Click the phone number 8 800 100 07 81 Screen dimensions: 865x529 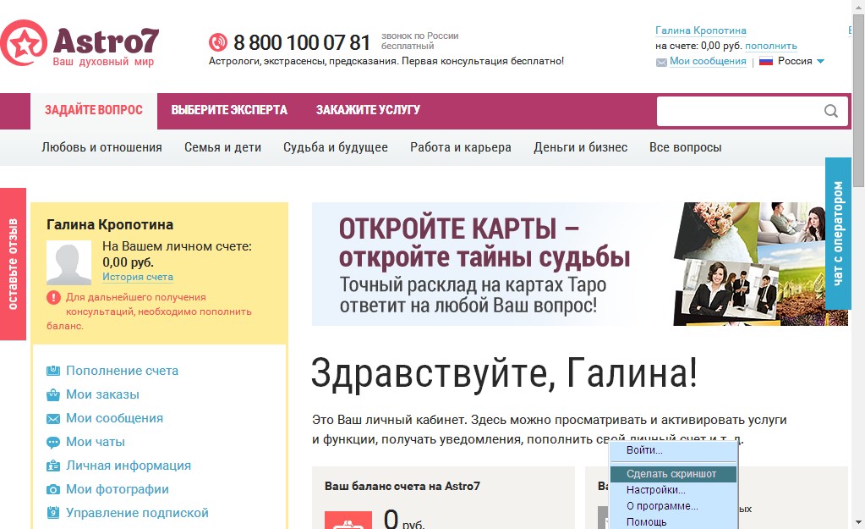(x=302, y=42)
